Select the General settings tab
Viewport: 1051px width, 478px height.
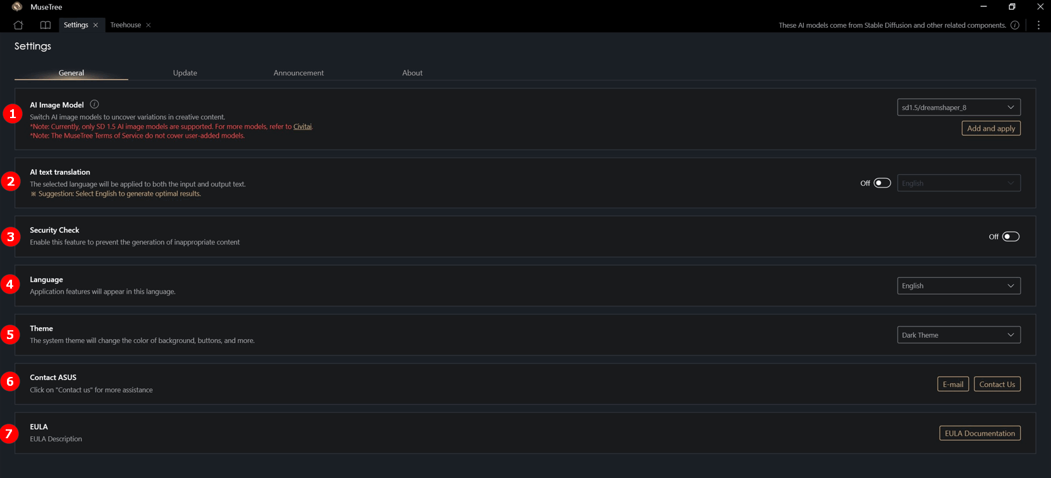click(x=71, y=73)
